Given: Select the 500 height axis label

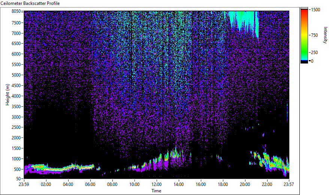Looking at the screenshot, I should (x=17, y=169).
